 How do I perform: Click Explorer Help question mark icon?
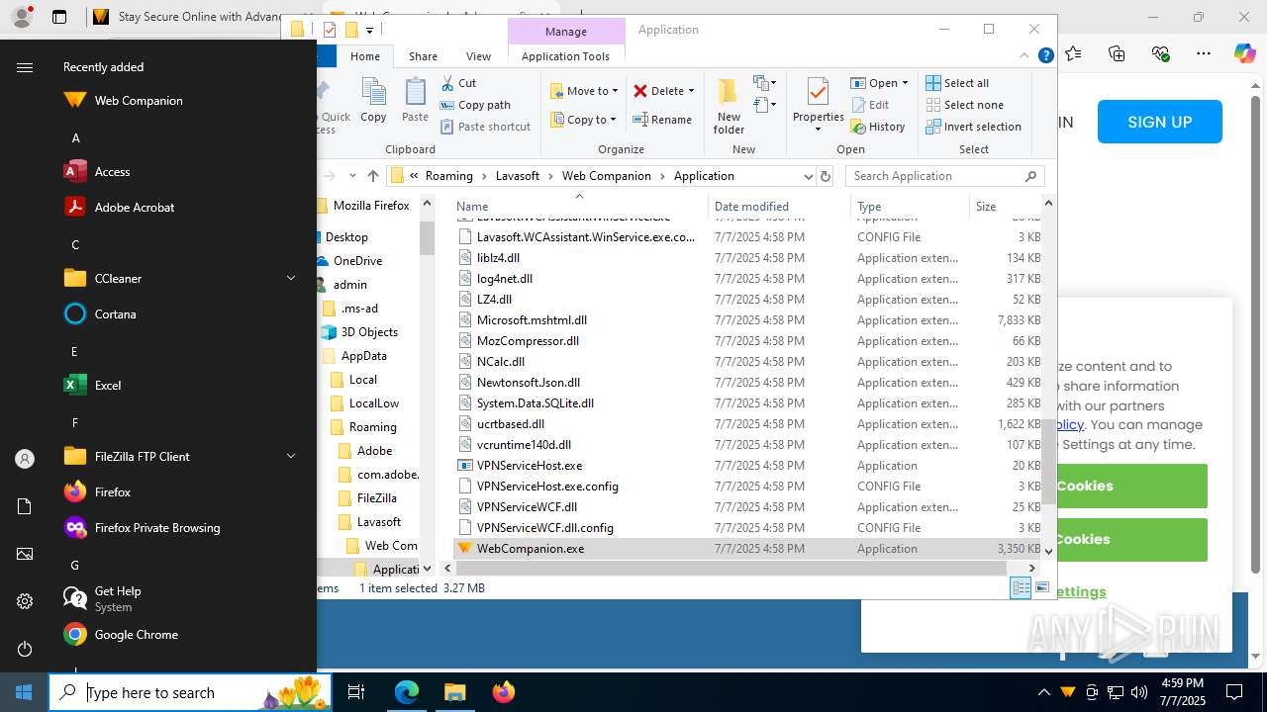pos(1045,56)
